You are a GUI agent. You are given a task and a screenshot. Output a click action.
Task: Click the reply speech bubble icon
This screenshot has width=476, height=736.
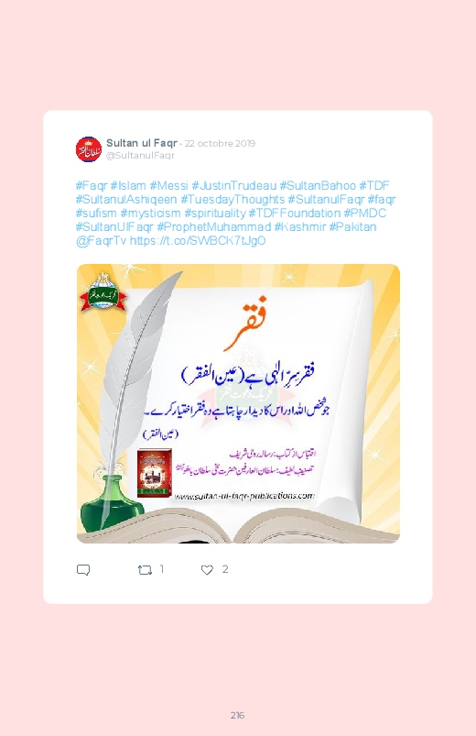[83, 570]
